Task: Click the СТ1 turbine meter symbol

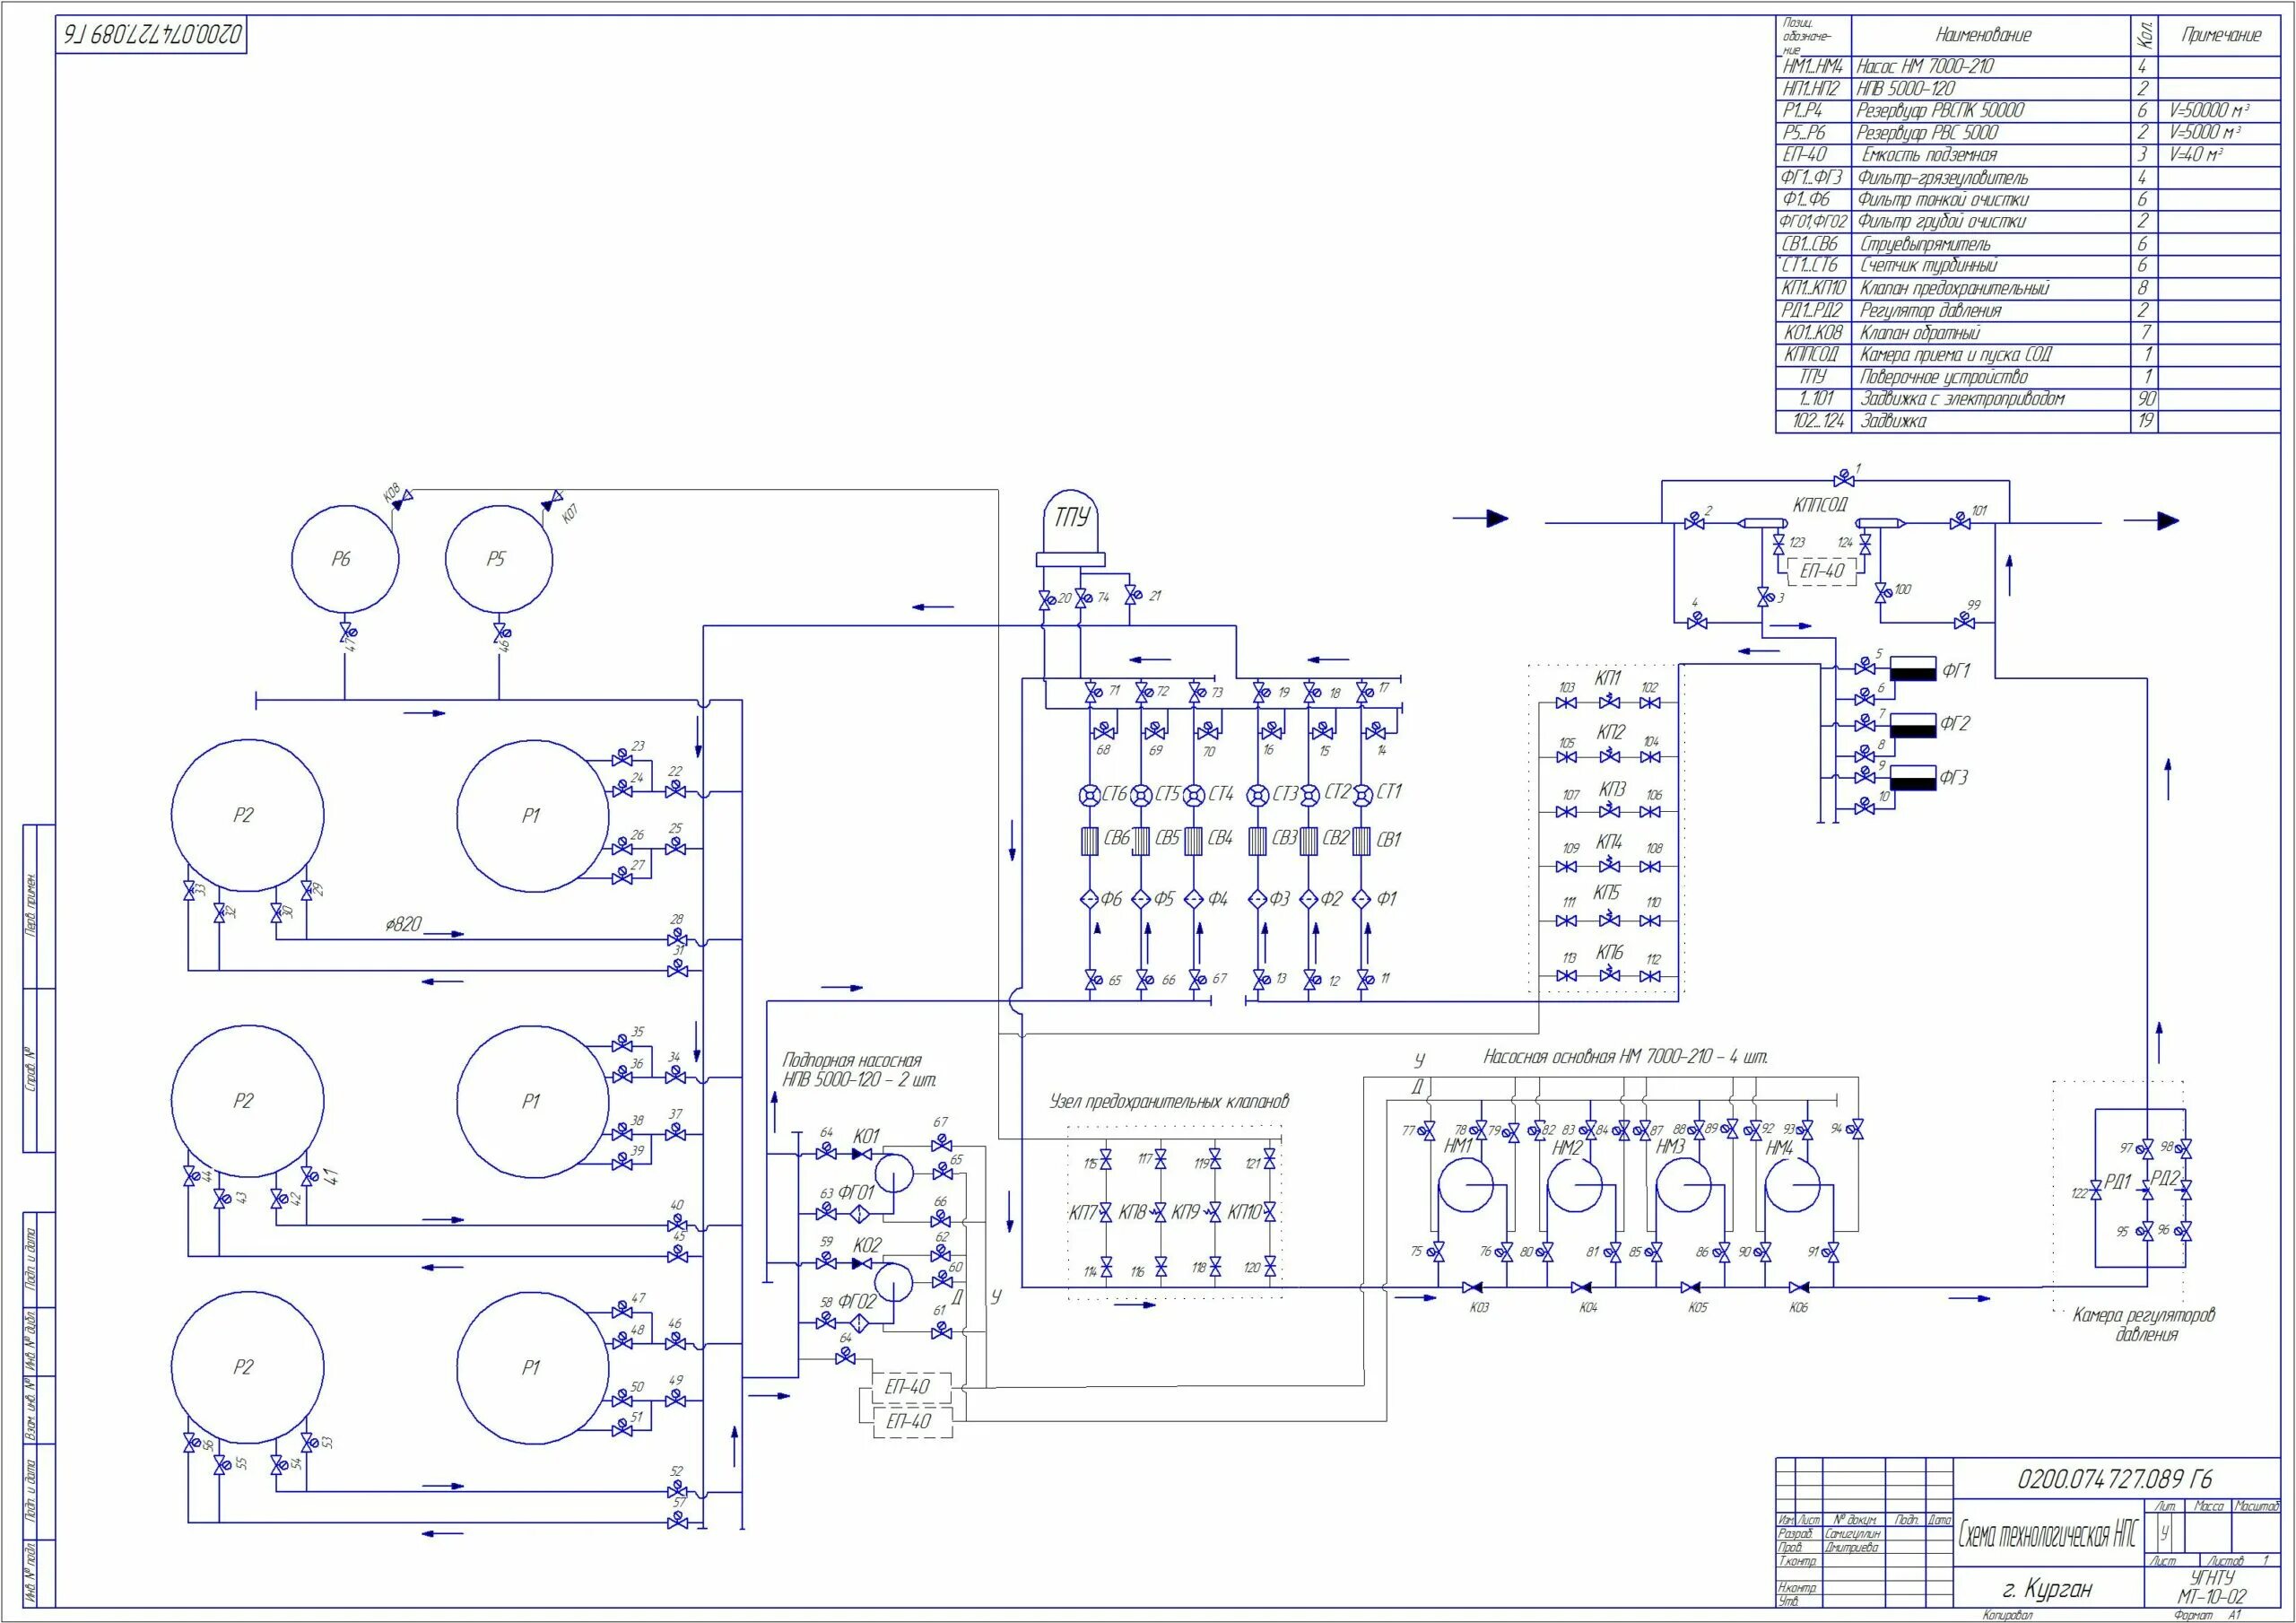Action: click(x=1361, y=795)
